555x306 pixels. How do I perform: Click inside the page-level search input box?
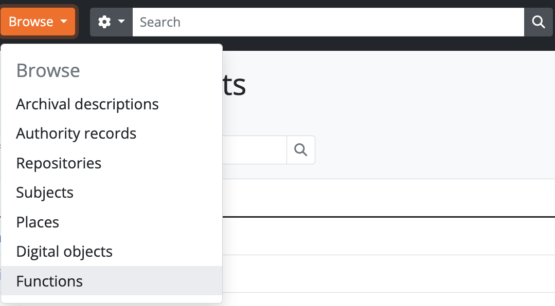[254, 150]
